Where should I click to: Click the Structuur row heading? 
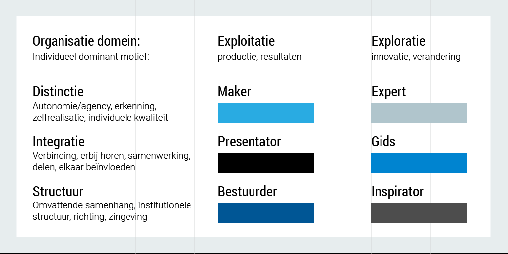click(58, 192)
